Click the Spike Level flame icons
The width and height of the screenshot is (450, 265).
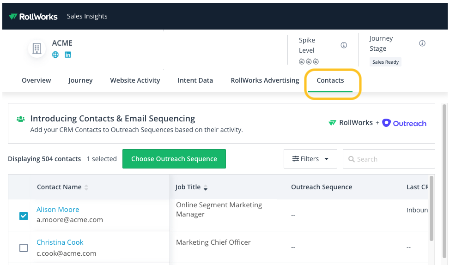tap(309, 61)
